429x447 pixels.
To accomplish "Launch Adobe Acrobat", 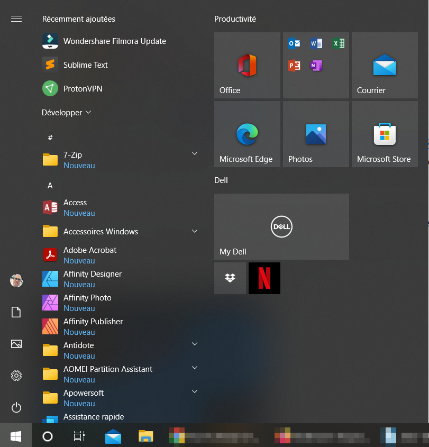I will tap(120, 255).
